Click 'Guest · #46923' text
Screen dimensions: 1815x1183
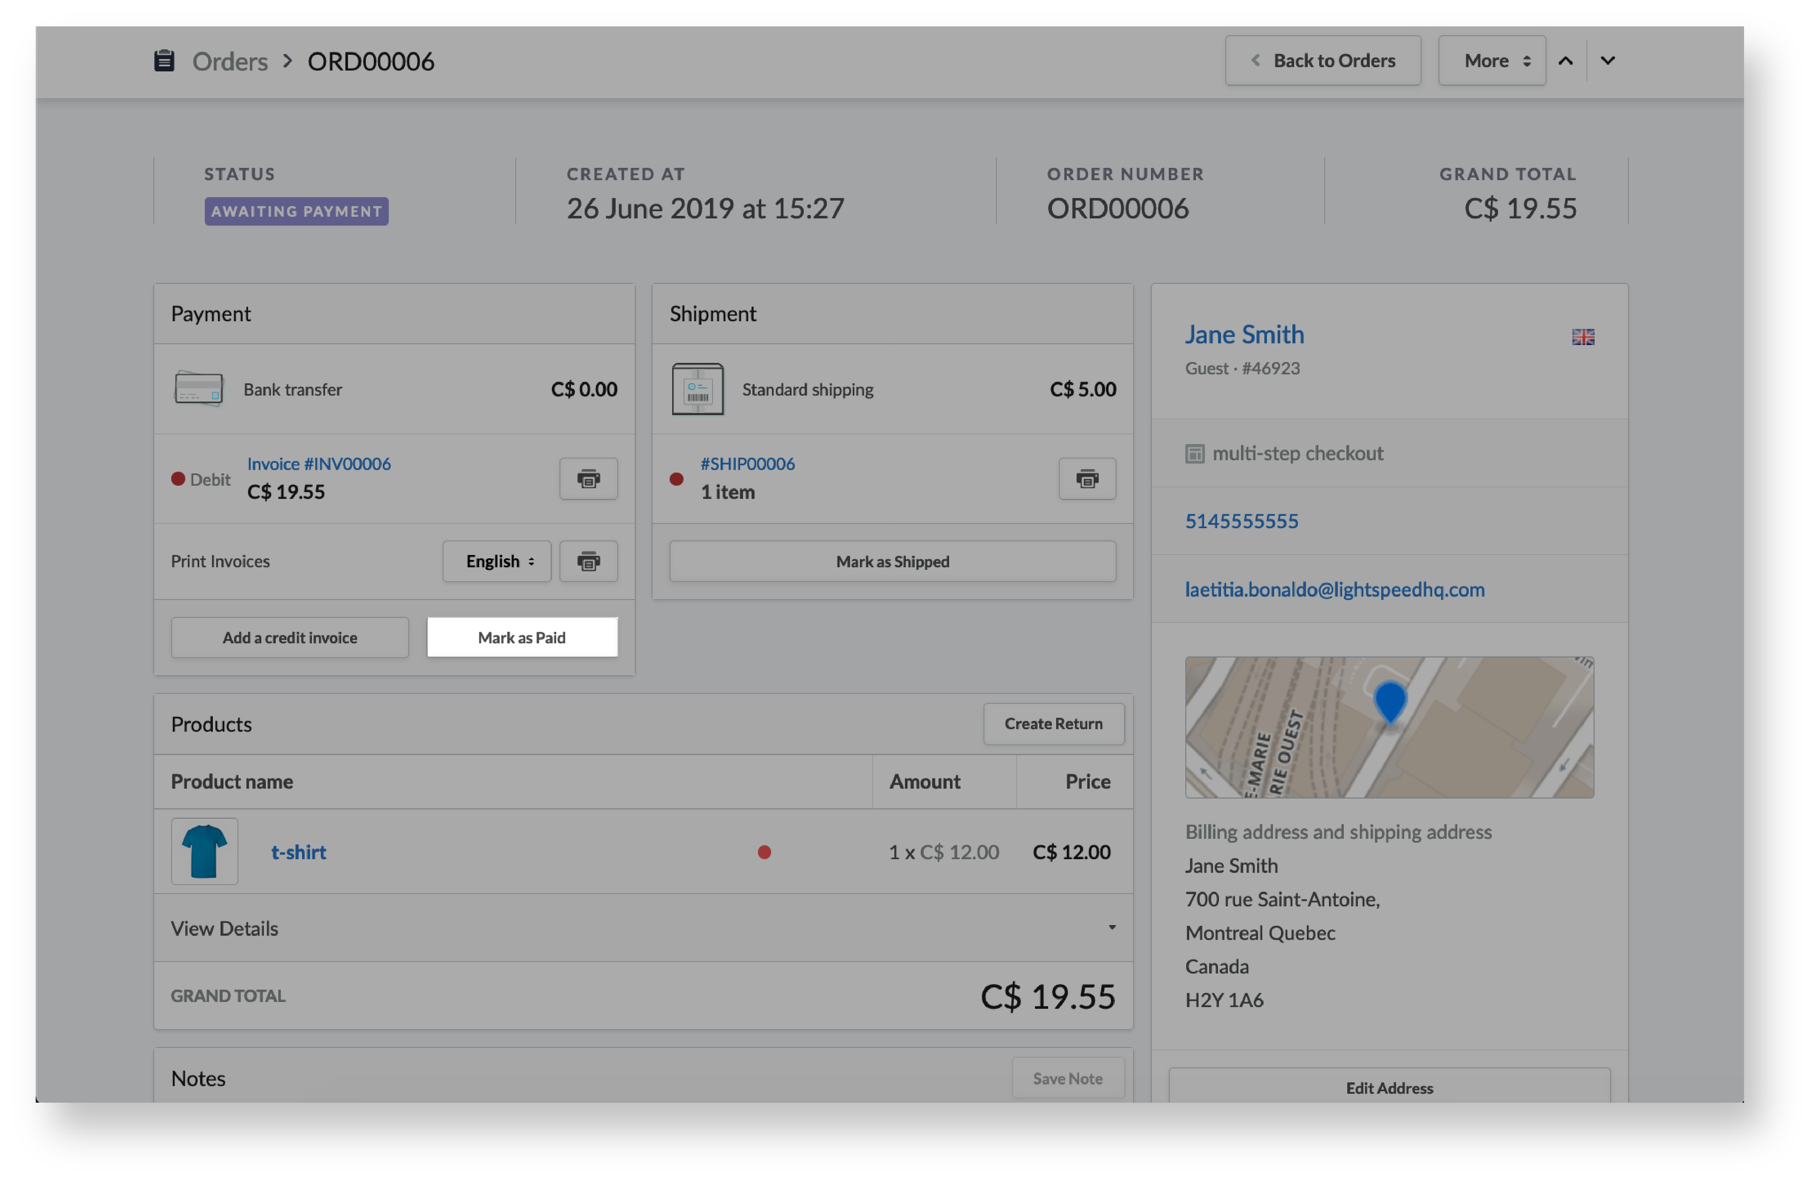click(1242, 368)
